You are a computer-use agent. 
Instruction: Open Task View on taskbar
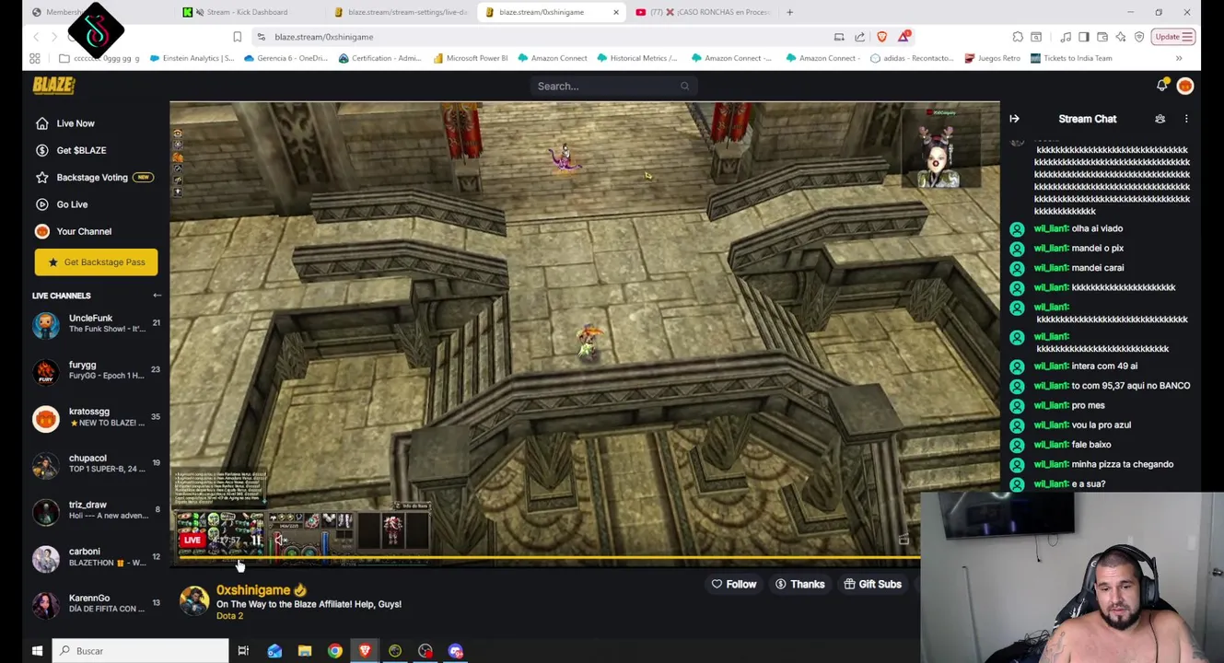pyautogui.click(x=243, y=651)
